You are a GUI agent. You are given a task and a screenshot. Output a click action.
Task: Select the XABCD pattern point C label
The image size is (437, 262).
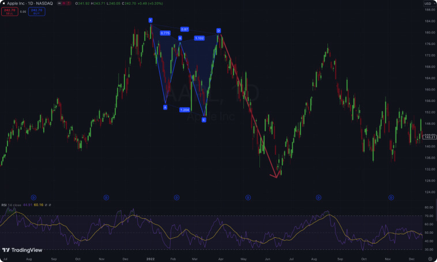tap(204, 120)
